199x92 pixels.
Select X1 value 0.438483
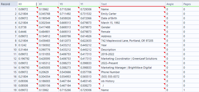point(48,41)
